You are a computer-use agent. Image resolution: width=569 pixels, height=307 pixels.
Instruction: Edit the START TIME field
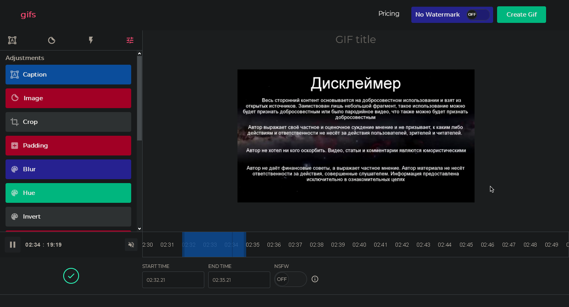tap(173, 280)
